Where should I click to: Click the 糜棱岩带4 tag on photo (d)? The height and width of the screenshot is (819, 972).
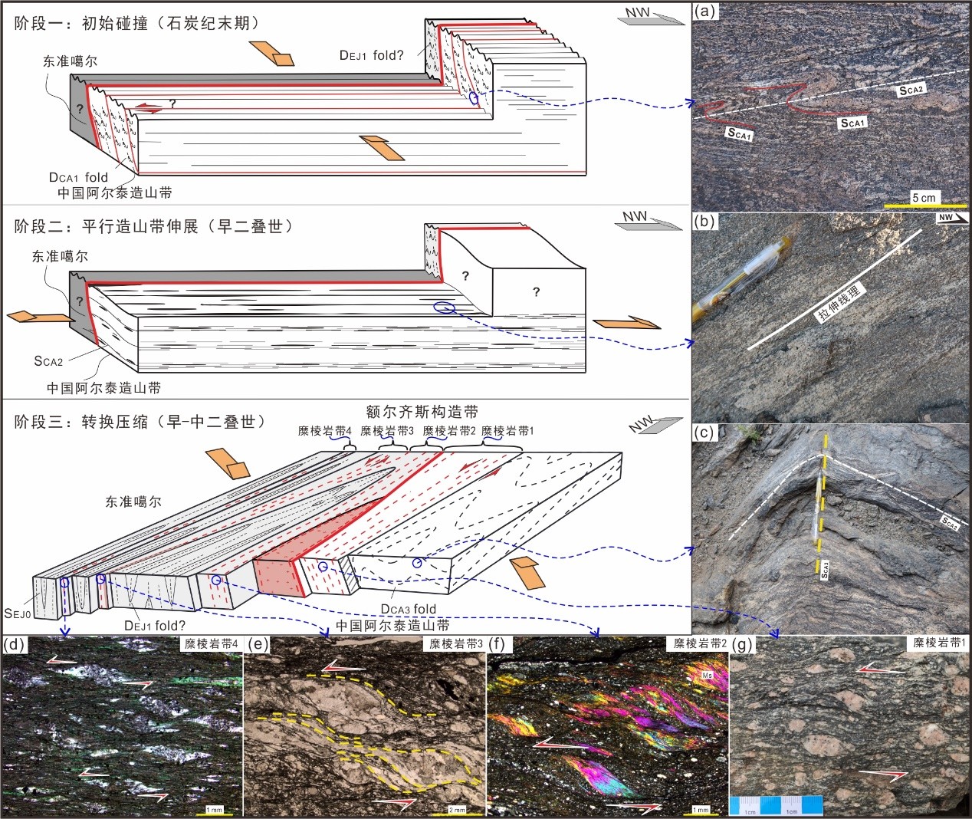211,644
